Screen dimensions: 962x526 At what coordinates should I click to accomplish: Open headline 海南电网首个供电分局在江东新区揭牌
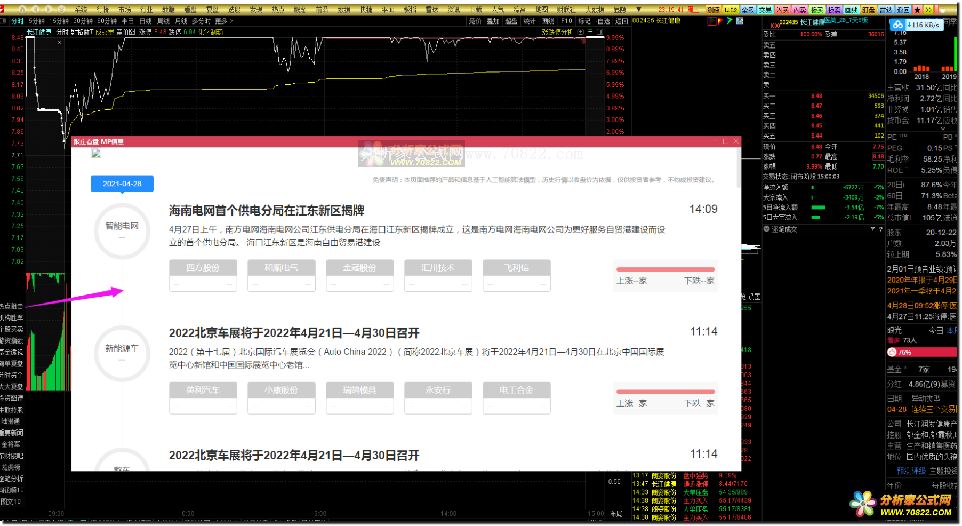(266, 210)
